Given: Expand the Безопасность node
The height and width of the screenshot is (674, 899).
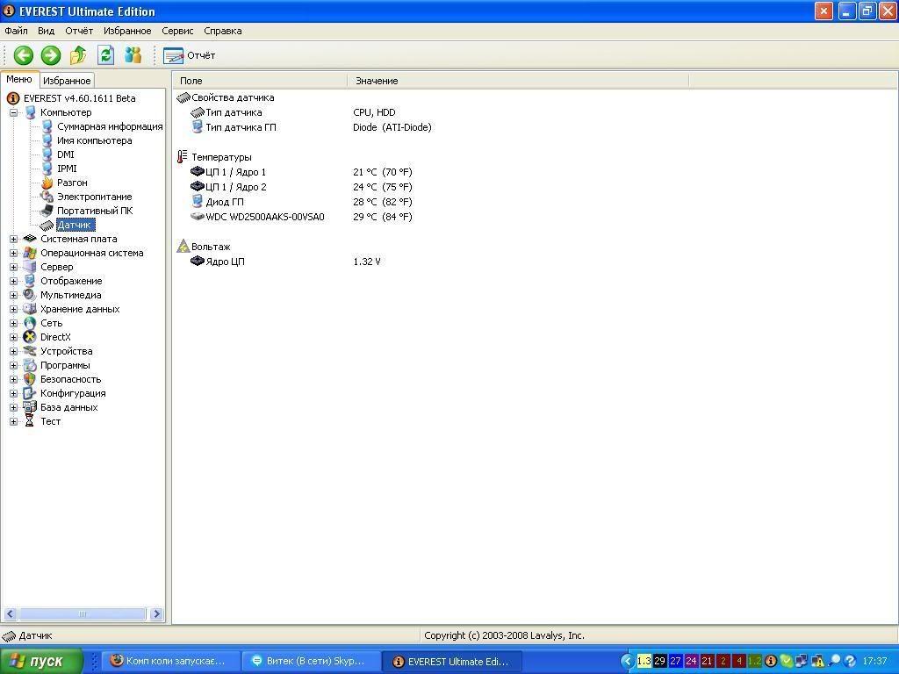Looking at the screenshot, I should 13,379.
